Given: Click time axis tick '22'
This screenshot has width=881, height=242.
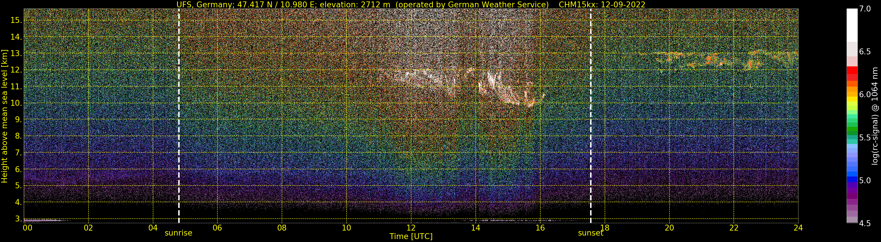Looking at the screenshot, I should point(734,228).
